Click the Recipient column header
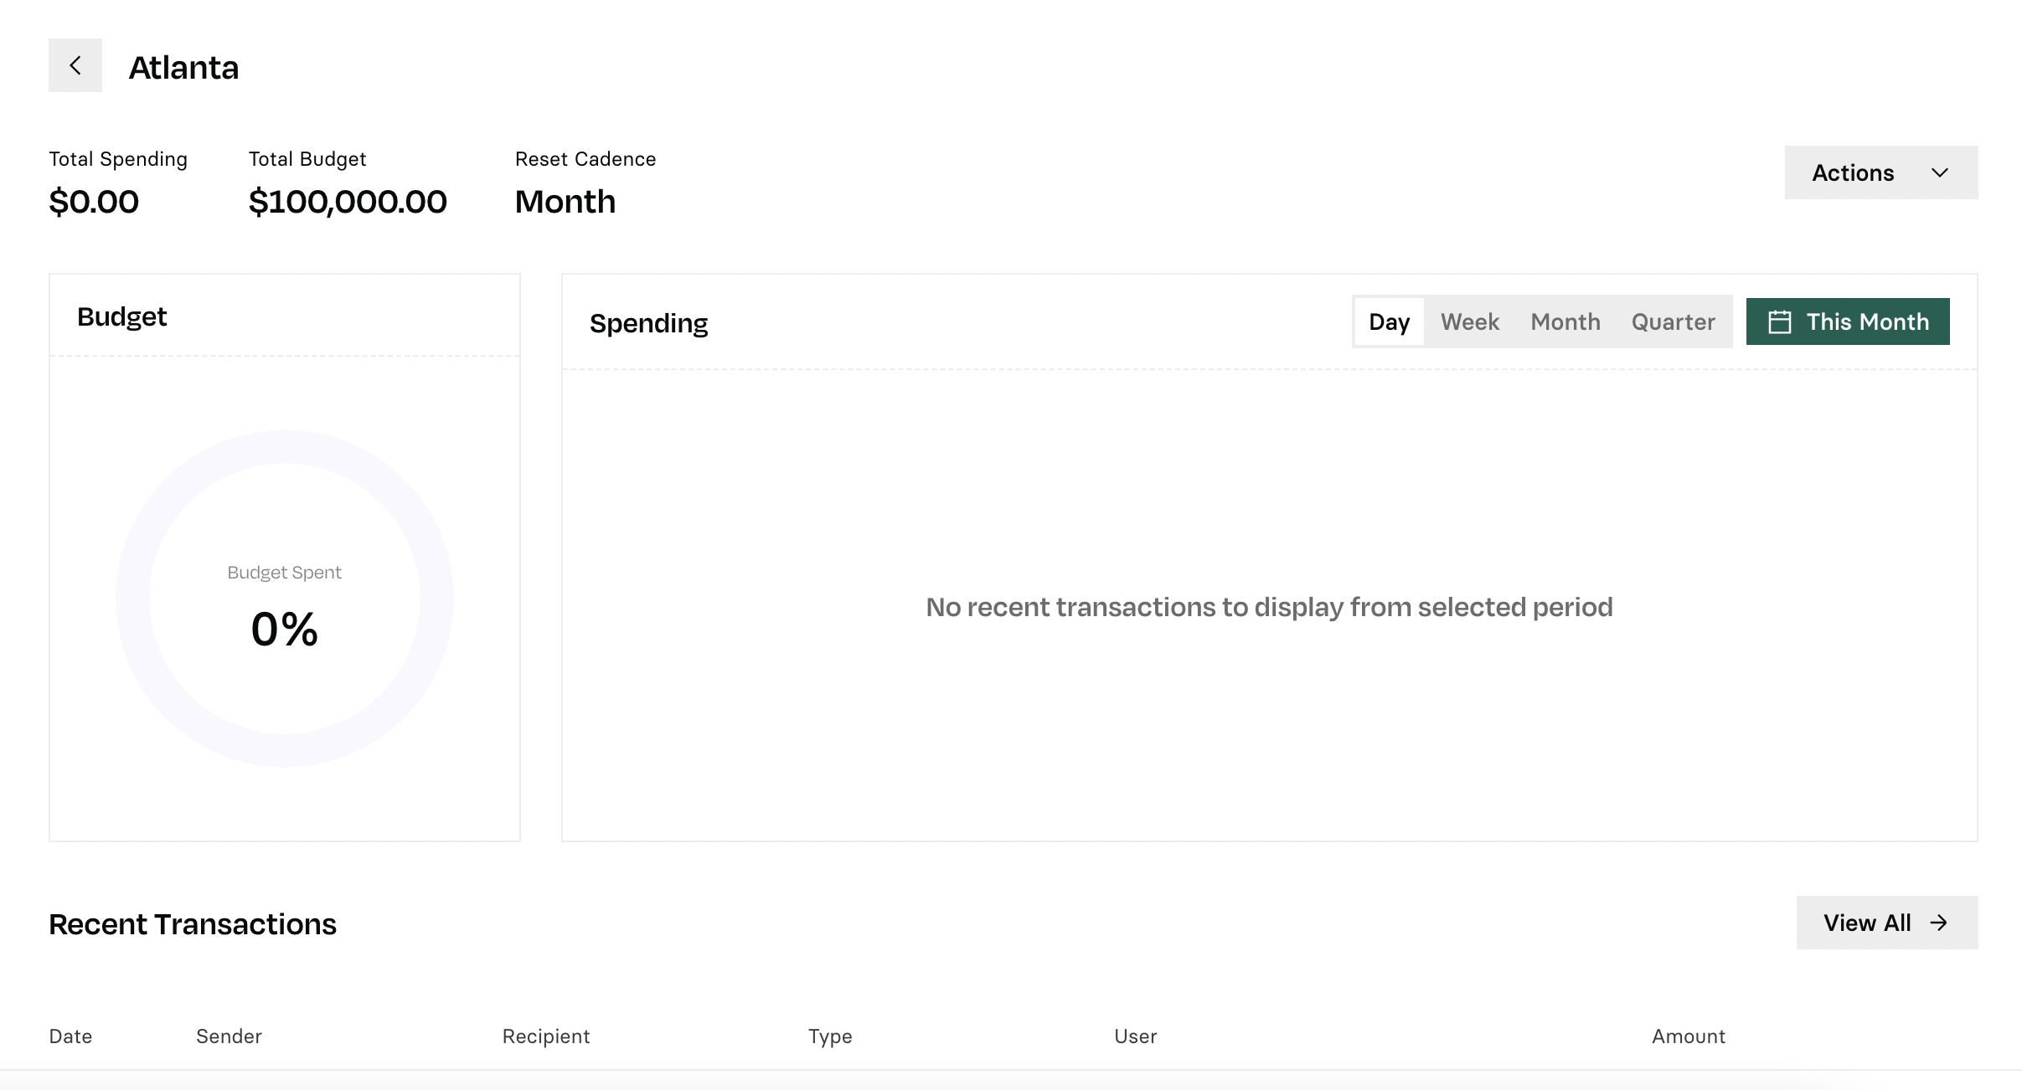Image resolution: width=2022 pixels, height=1090 pixels. [546, 1036]
